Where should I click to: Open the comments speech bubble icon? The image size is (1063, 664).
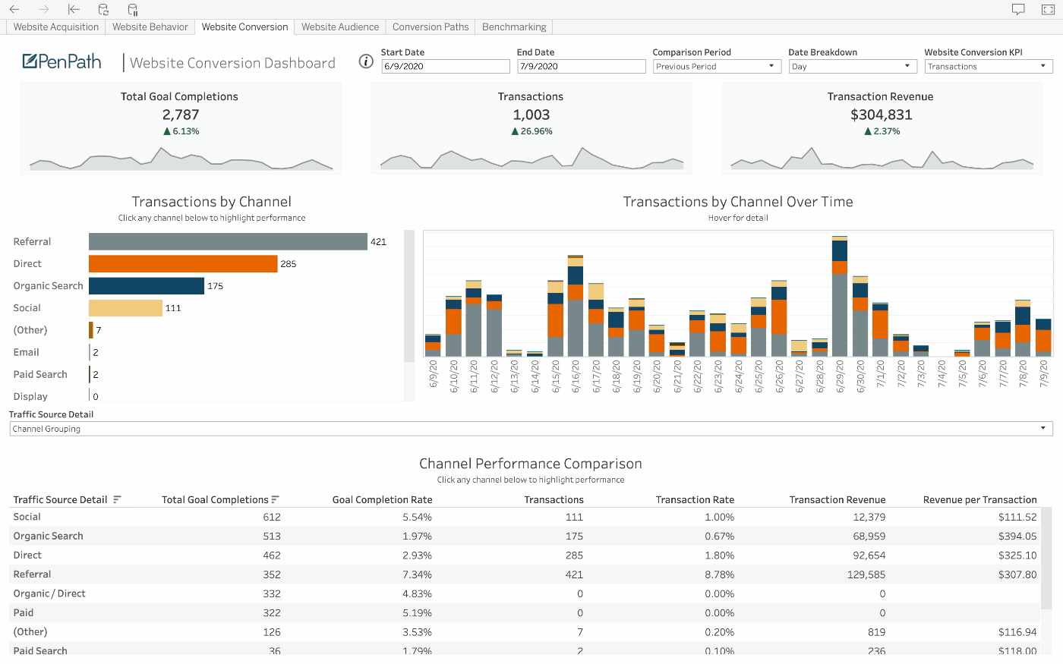tap(1018, 9)
